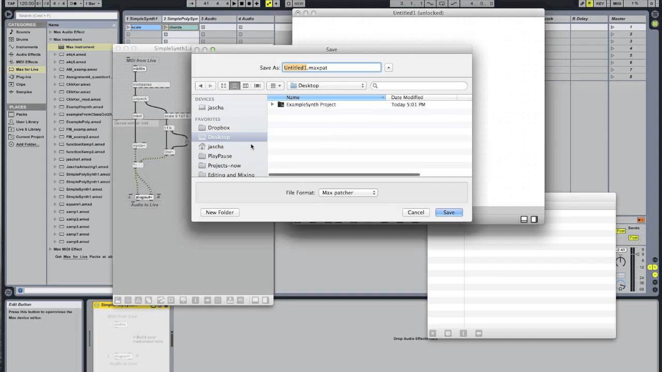Open the item arrangement dropdown in save dialog
Screen dimensions: 662x372
276,86
